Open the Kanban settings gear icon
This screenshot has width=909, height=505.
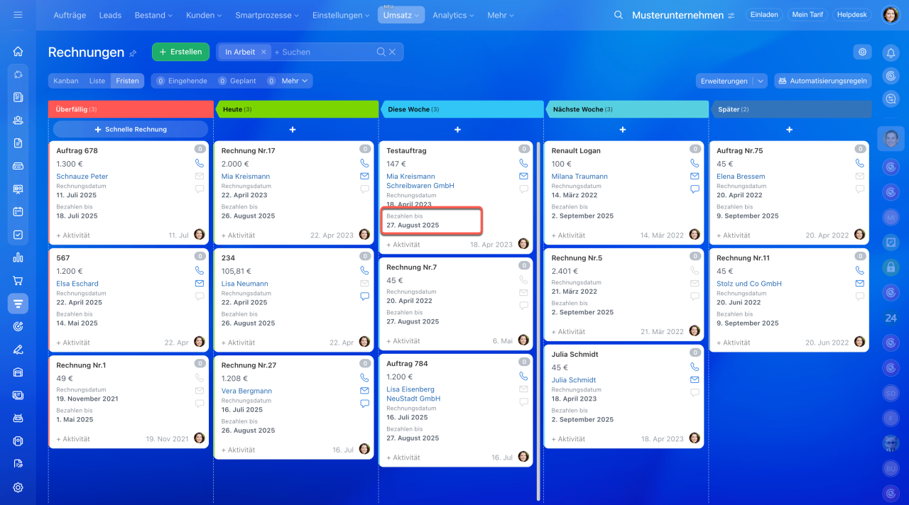point(862,52)
